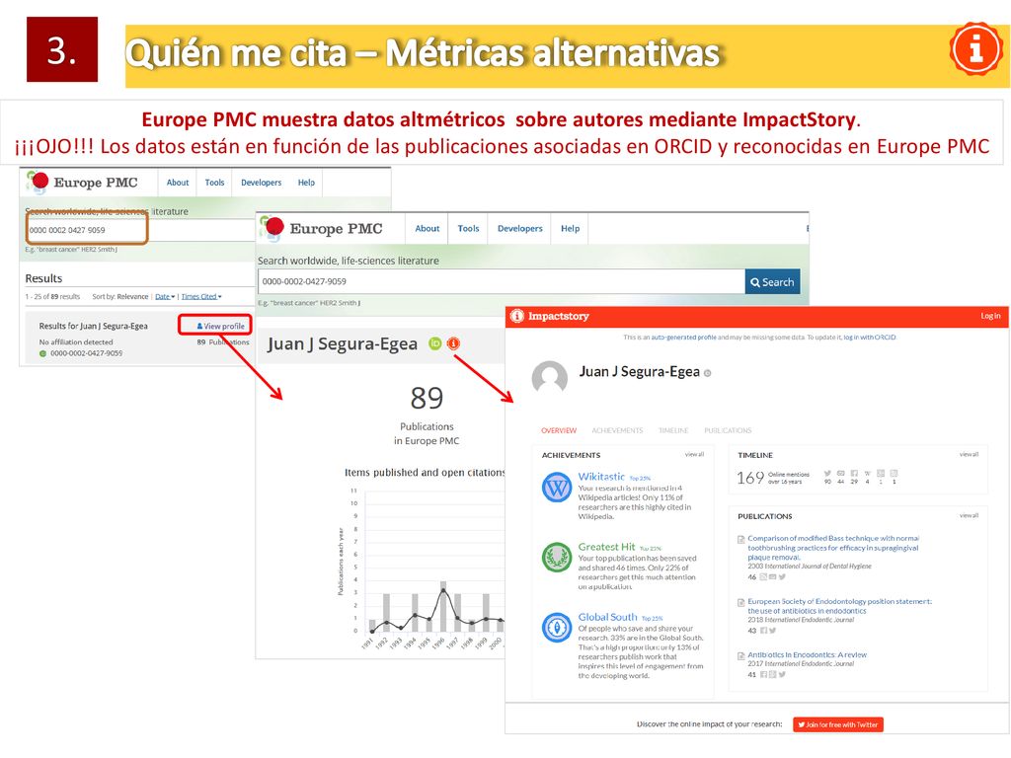Click the orange info badge in slide header
This screenshot has width=1011, height=758.
coord(976,48)
